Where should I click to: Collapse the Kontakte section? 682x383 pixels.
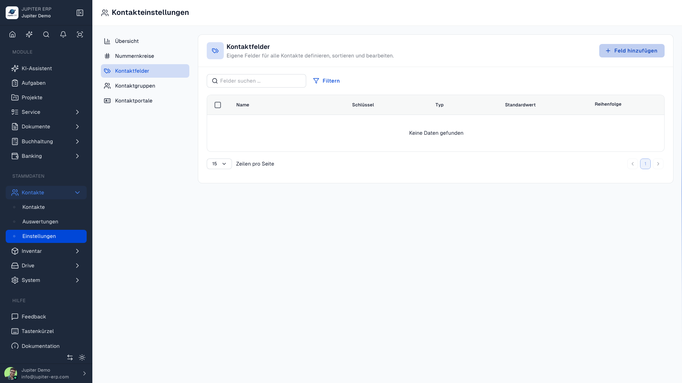46,193
